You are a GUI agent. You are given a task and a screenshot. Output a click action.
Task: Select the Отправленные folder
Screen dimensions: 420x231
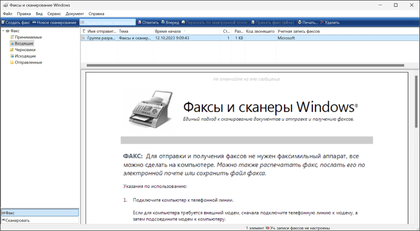click(28, 62)
